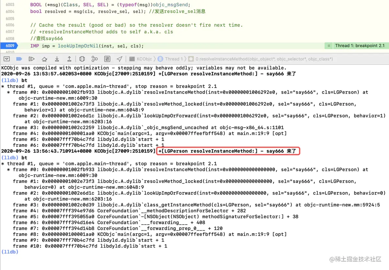This screenshot has height=270, width=389.
Task: Click line number 6004 in the gutter
Action: [x=10, y=11]
